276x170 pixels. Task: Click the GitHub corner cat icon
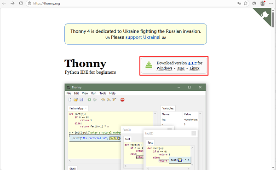tap(264, 15)
